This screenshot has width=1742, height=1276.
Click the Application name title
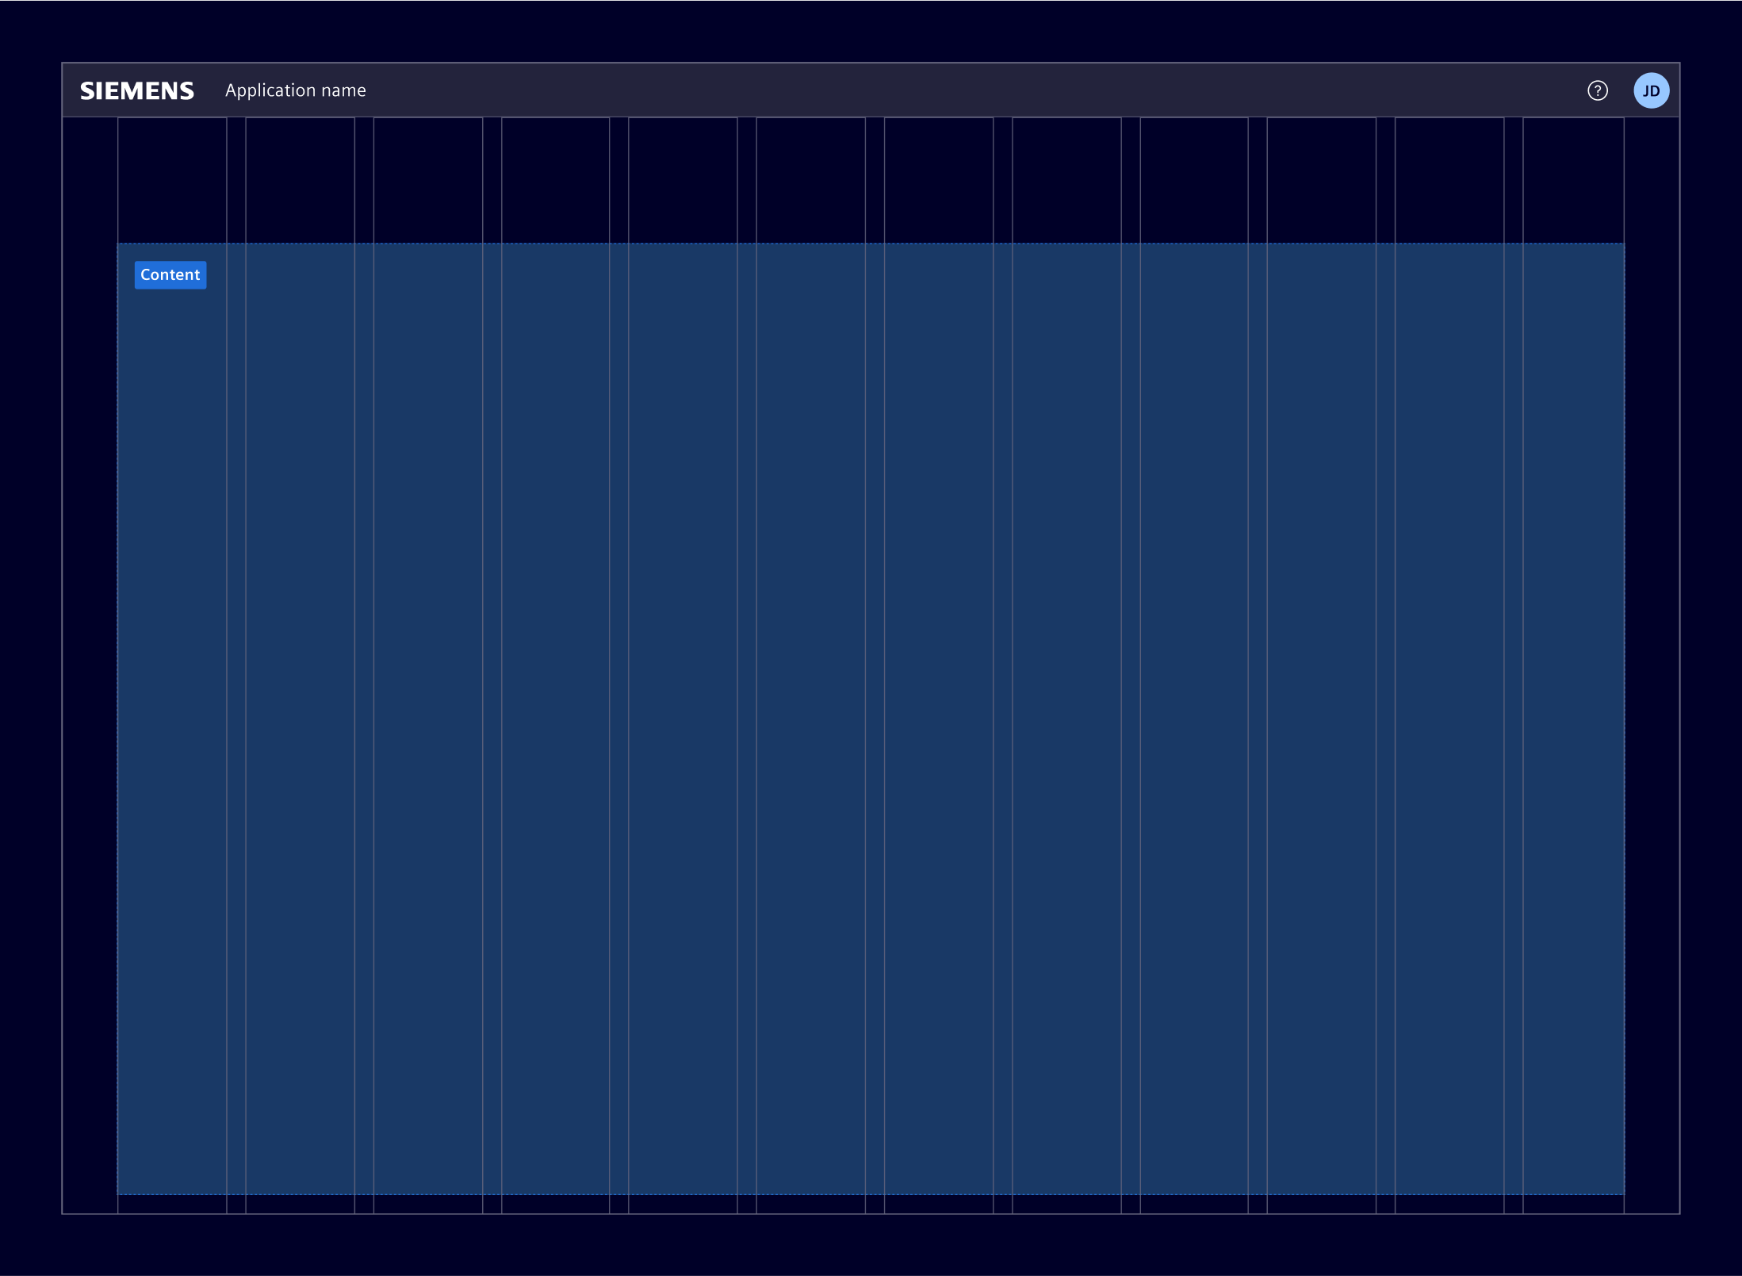(296, 90)
